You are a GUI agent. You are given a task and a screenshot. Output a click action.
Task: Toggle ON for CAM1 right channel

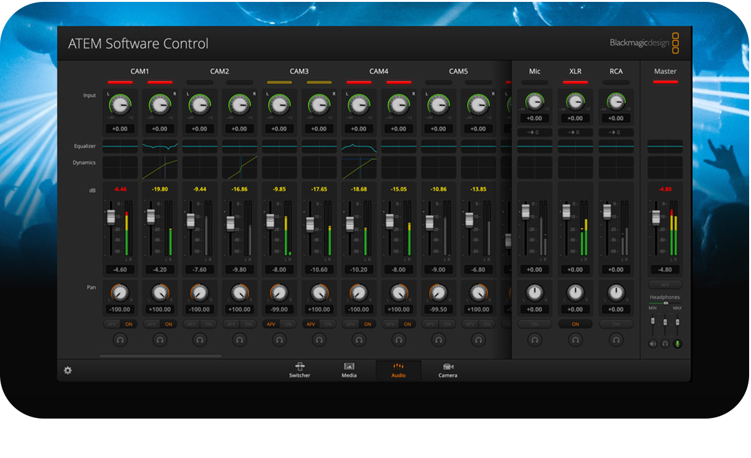169,324
